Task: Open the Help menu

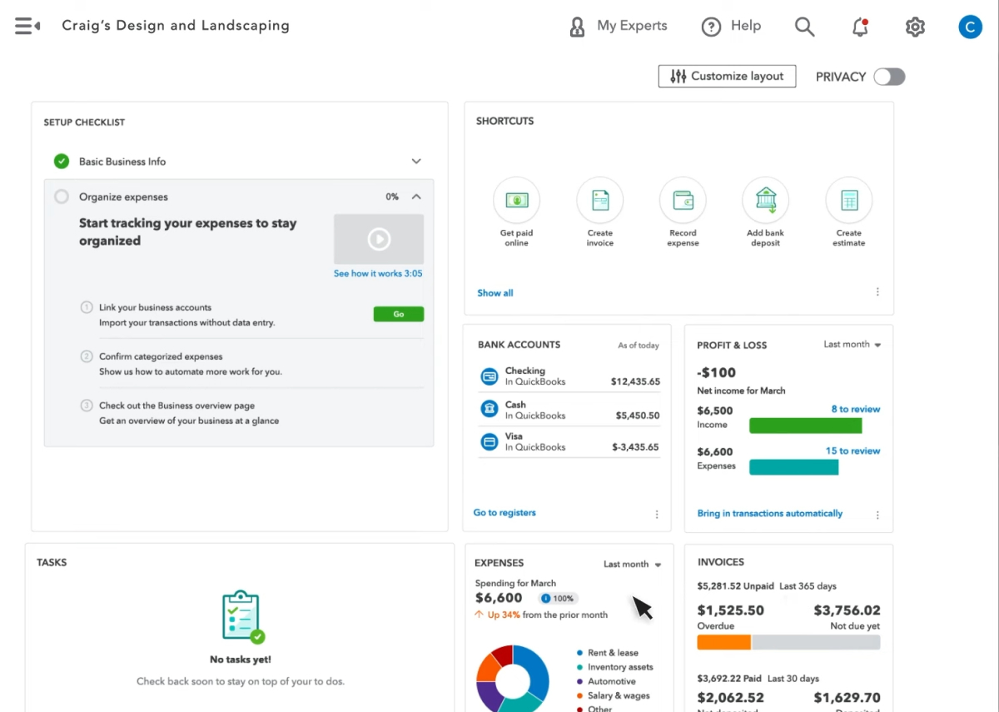Action: [731, 27]
